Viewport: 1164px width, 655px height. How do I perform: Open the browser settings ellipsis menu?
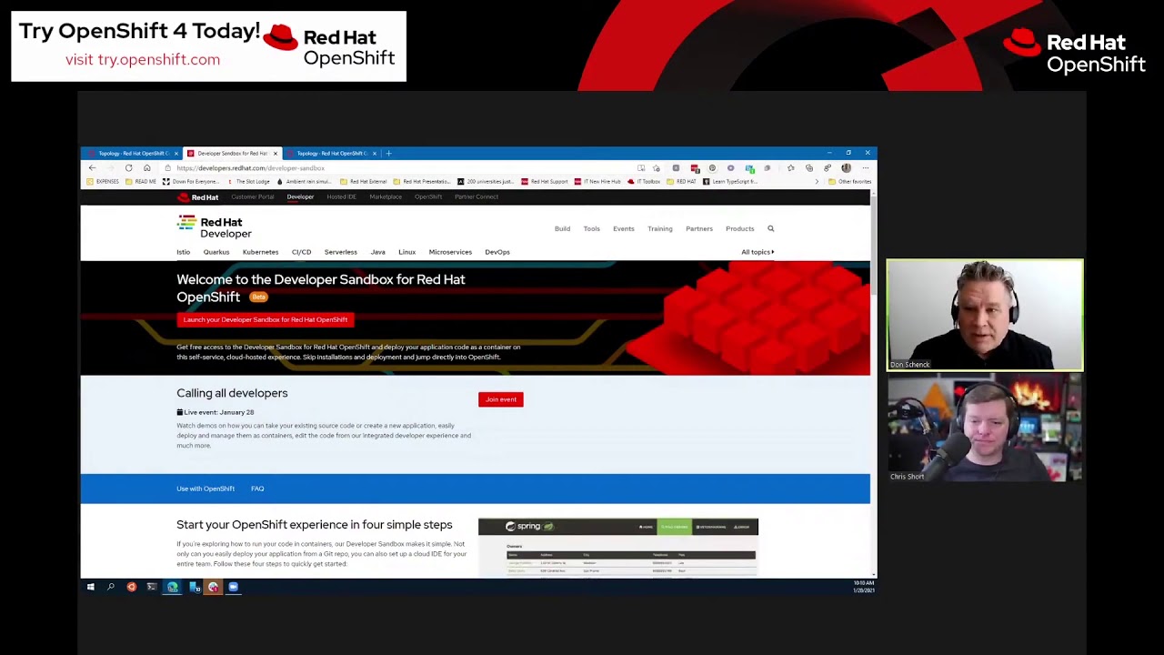click(x=865, y=168)
